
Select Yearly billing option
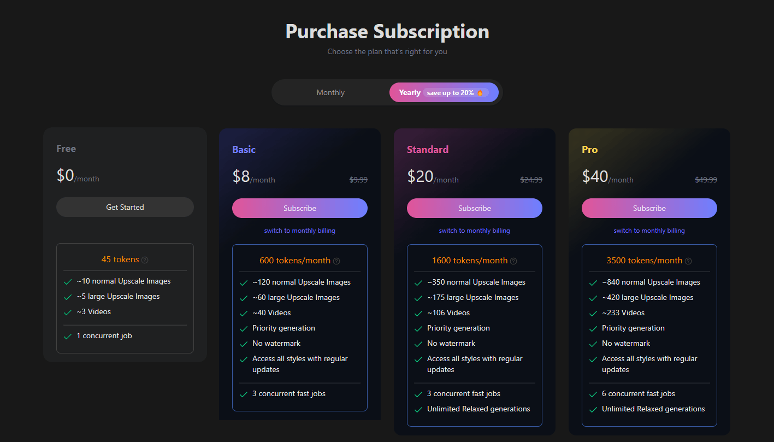tap(409, 93)
